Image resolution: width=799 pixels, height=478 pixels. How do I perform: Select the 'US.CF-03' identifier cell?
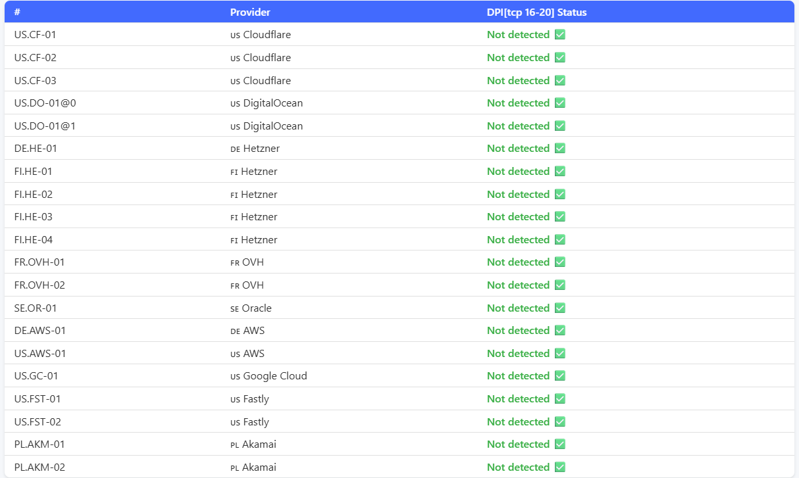[35, 80]
